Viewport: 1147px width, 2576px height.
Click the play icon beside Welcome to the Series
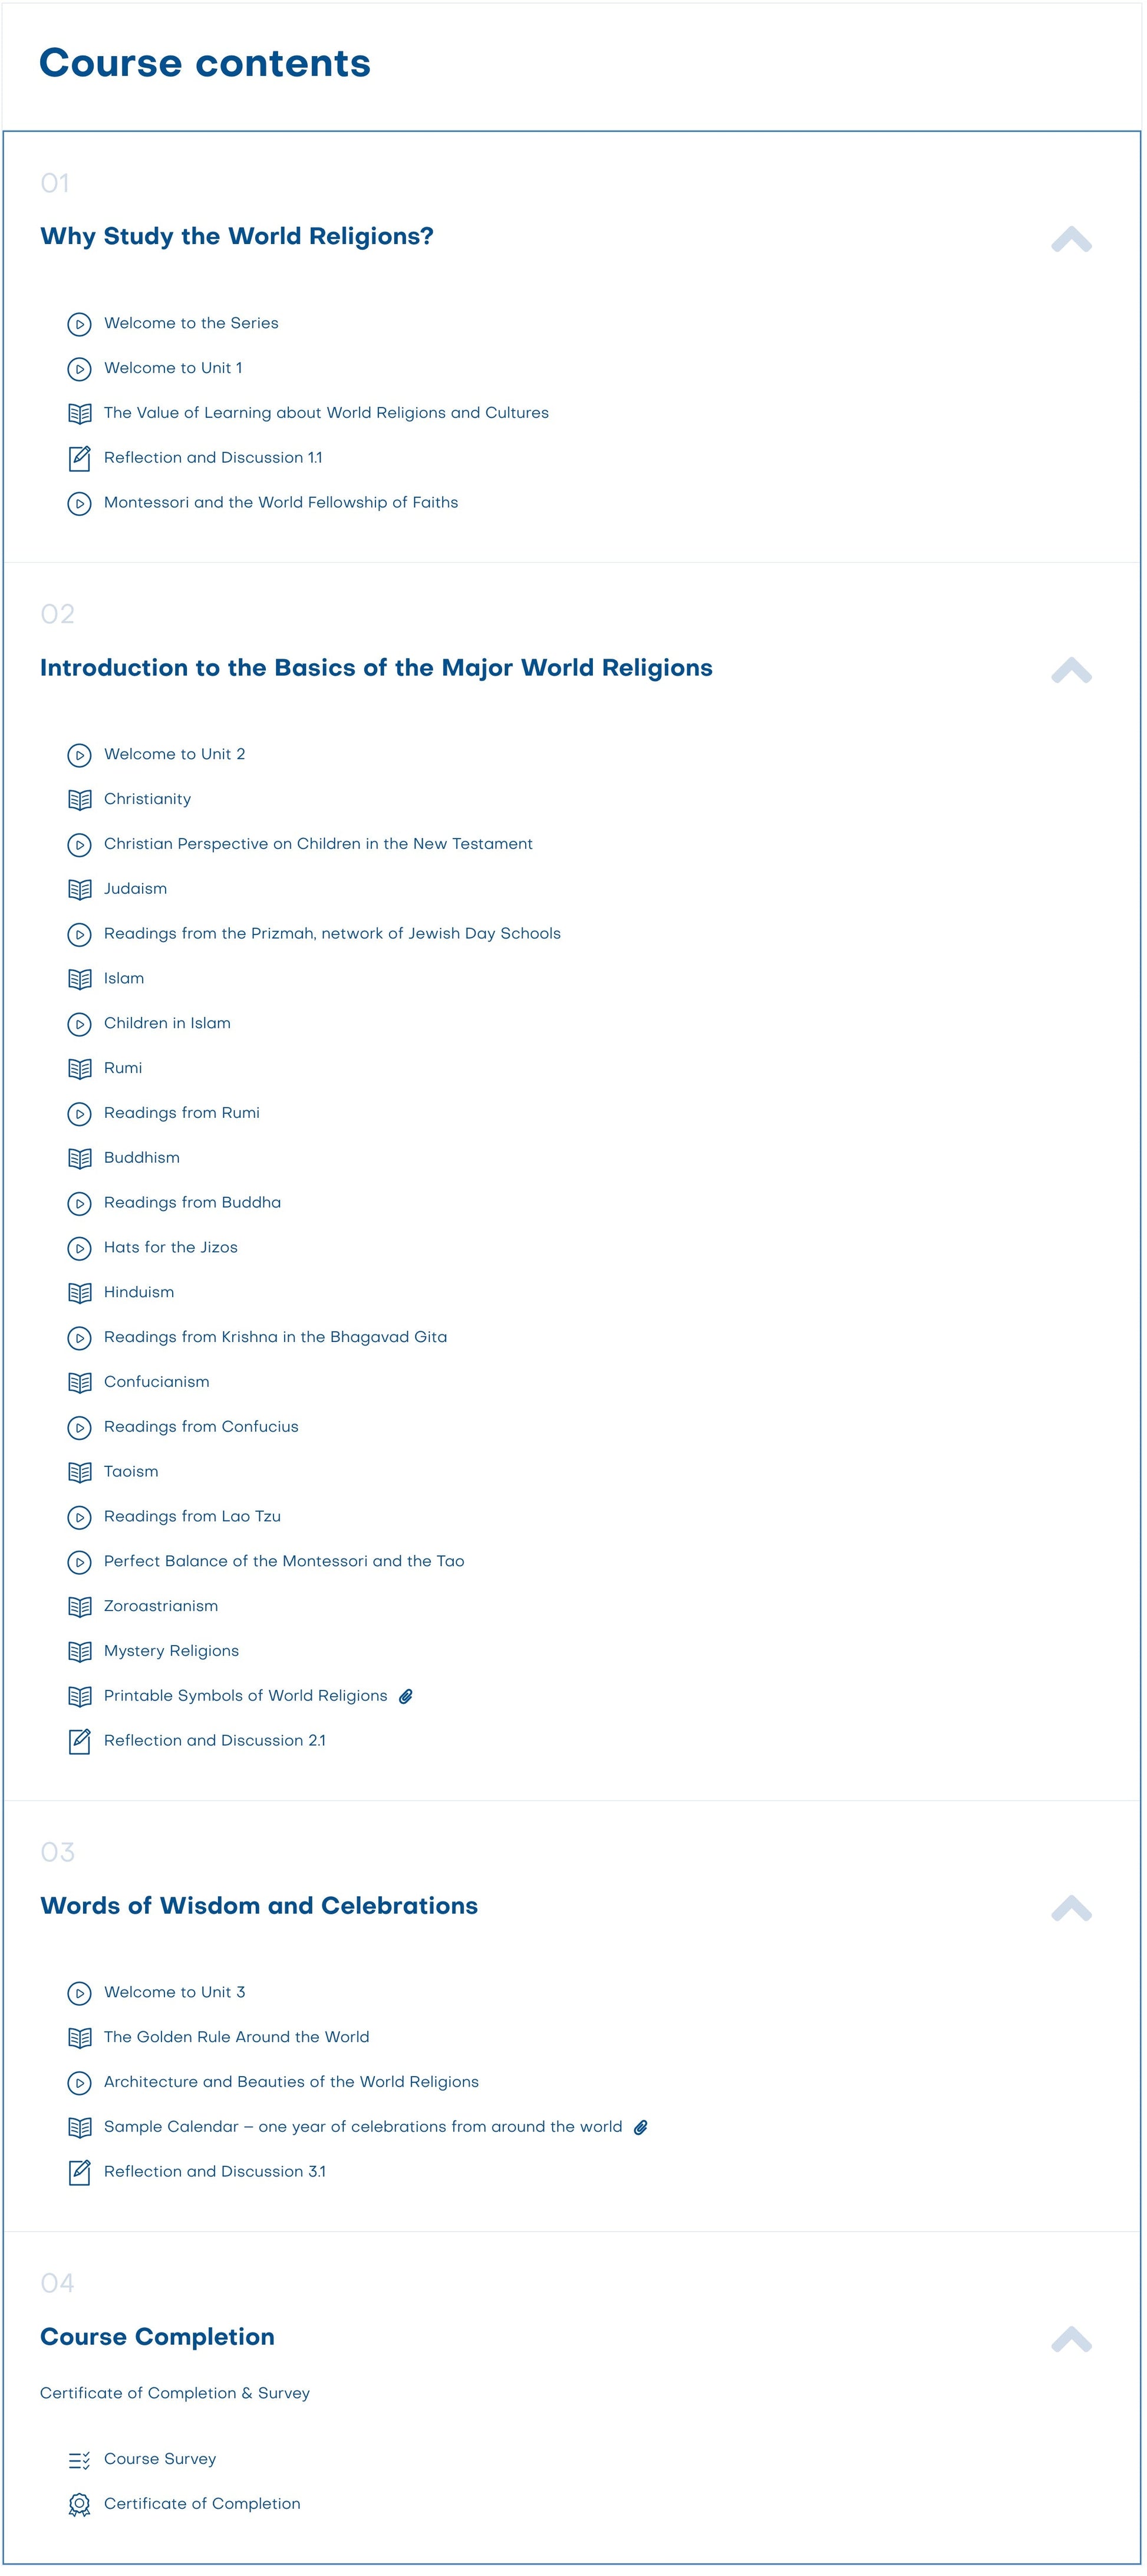(x=79, y=324)
